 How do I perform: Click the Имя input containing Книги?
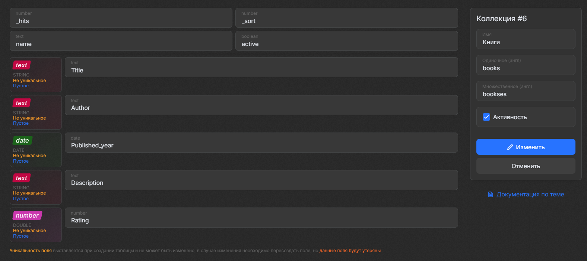(526, 42)
